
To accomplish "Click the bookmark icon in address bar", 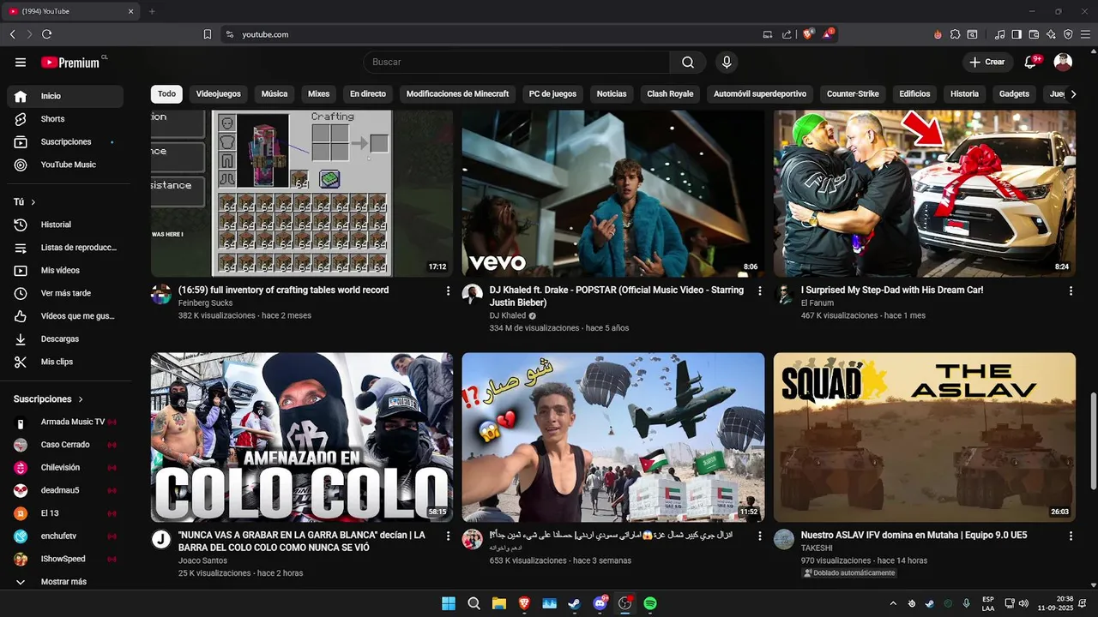I will (x=208, y=34).
